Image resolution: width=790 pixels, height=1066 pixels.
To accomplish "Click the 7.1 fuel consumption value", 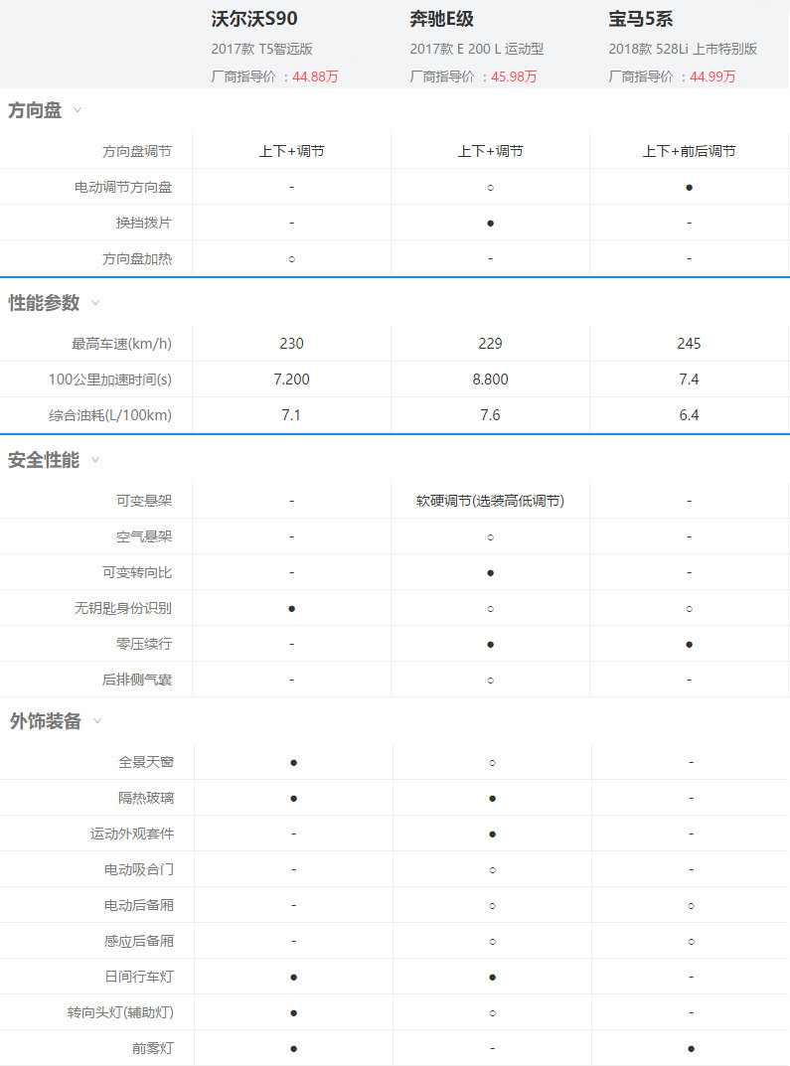I will pos(292,414).
